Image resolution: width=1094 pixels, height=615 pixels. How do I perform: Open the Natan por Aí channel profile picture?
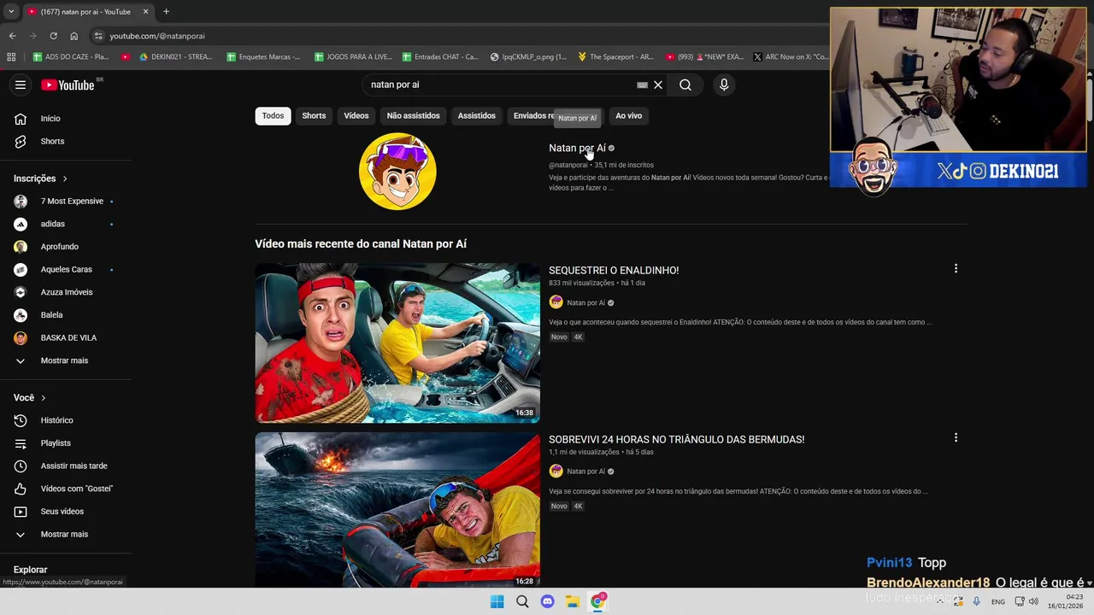397,172
